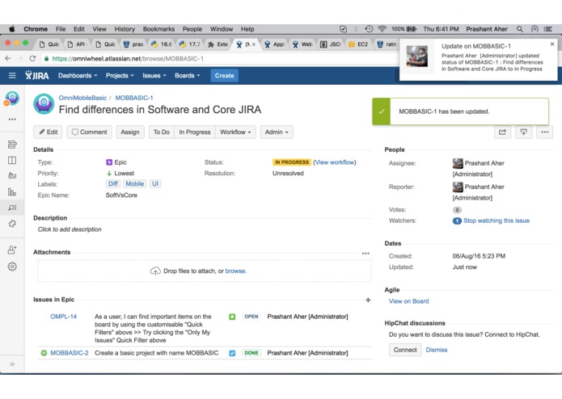
Task: Click the Diff label
Action: coord(113,183)
